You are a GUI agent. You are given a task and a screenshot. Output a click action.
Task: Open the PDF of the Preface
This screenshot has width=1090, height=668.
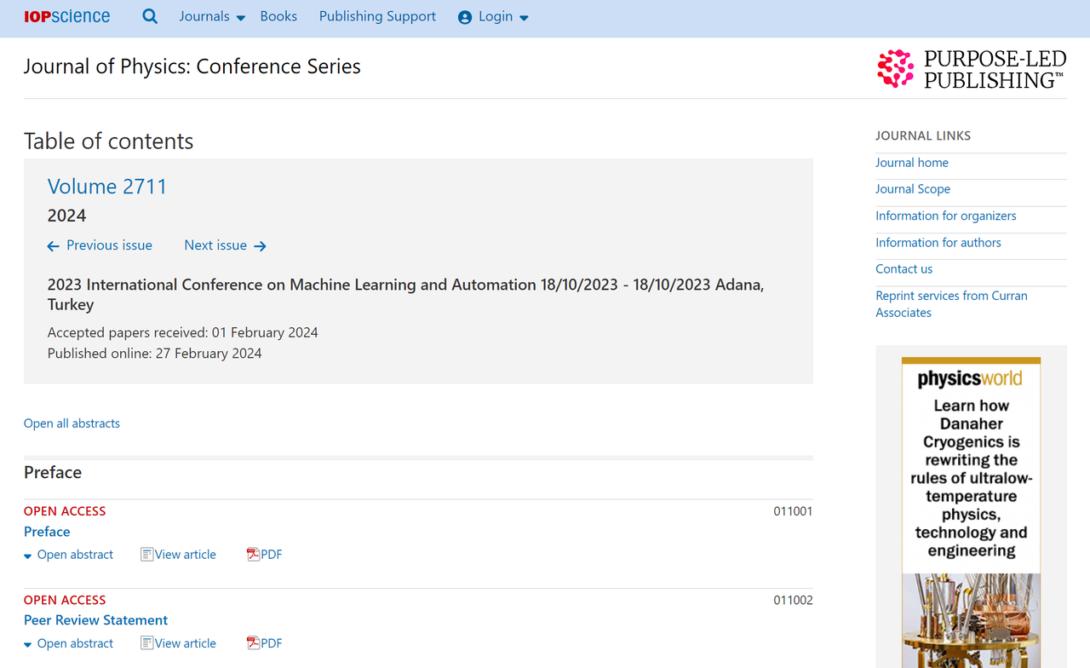coord(264,554)
